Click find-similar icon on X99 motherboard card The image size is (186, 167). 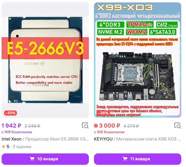coord(177,125)
